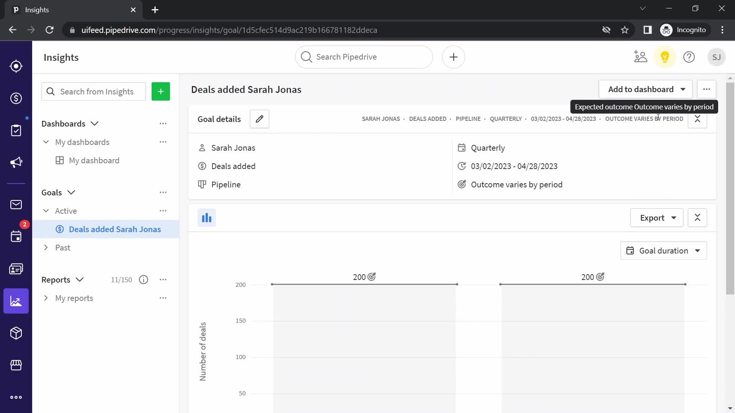
Task: Click the clock icon next to date range
Action: (x=461, y=166)
